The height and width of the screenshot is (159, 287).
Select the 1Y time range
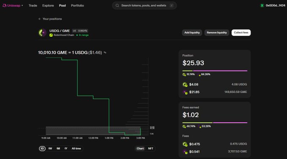click(66, 148)
